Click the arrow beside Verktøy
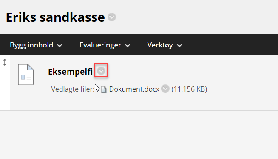Viewport: 278px width, 159px height. pyautogui.click(x=179, y=45)
